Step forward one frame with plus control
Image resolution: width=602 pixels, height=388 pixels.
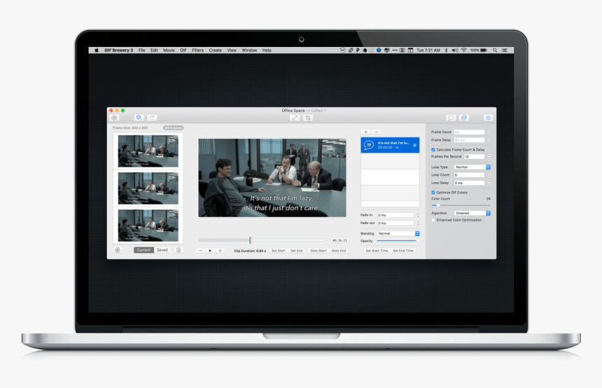tap(220, 251)
